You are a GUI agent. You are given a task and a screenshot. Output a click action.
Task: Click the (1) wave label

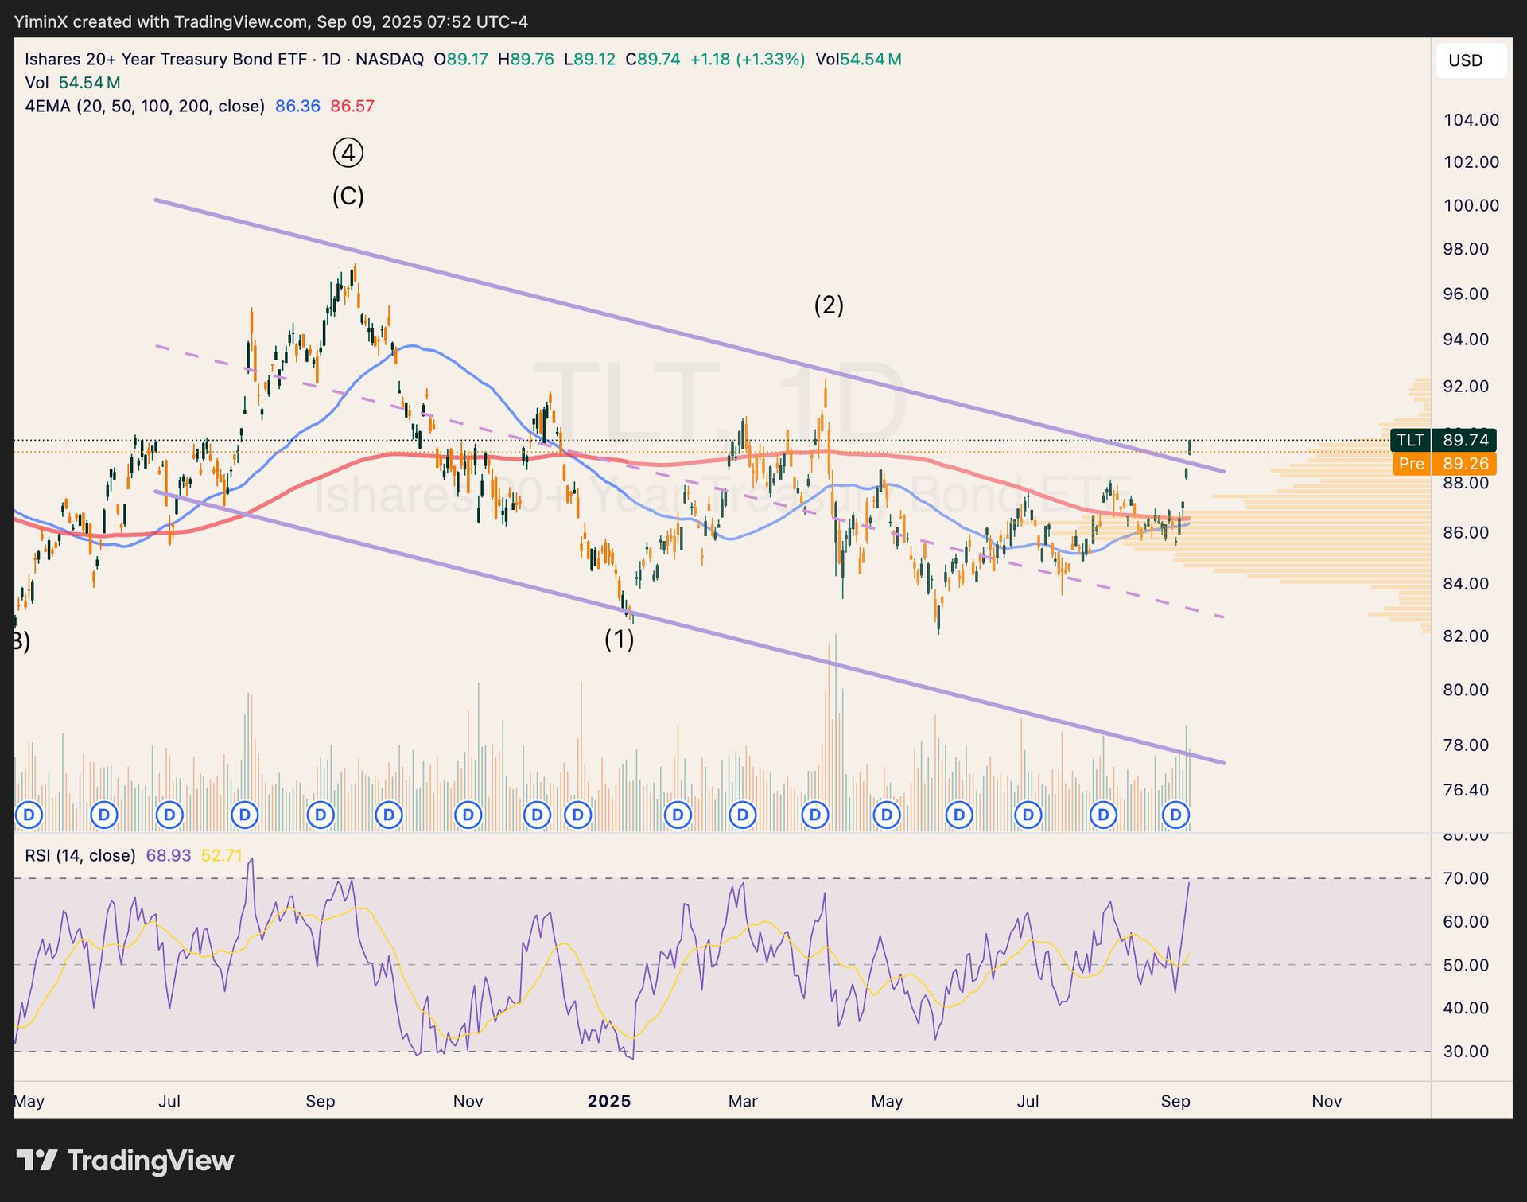click(619, 639)
